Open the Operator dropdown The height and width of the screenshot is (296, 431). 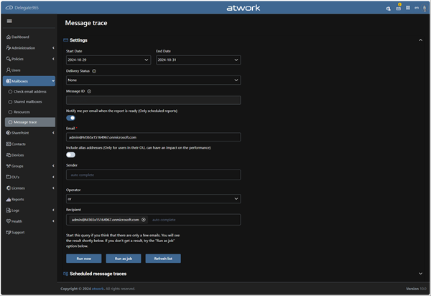click(154, 199)
